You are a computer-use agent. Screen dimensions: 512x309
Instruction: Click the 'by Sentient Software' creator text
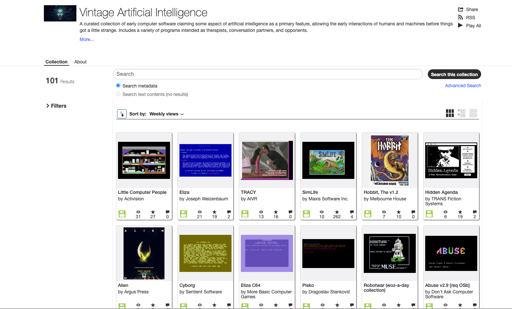201,292
